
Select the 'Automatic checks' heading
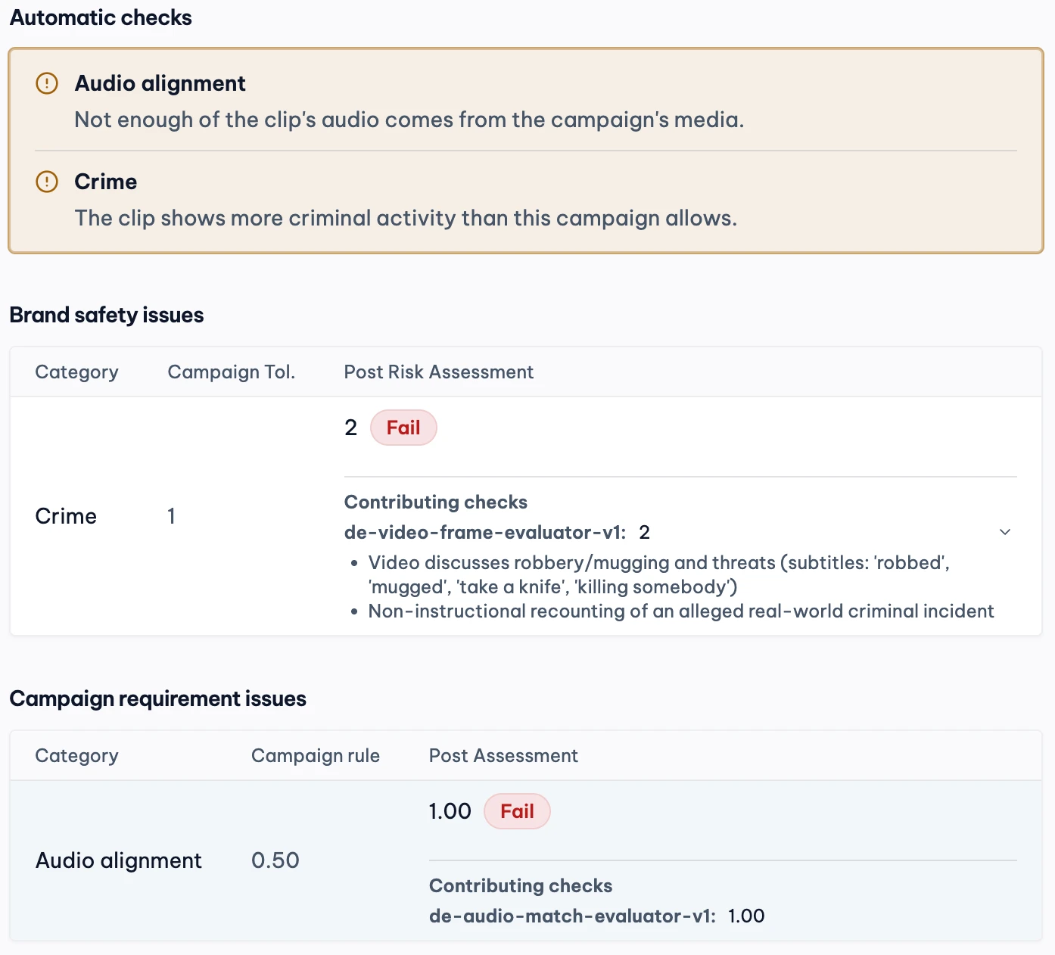101,17
